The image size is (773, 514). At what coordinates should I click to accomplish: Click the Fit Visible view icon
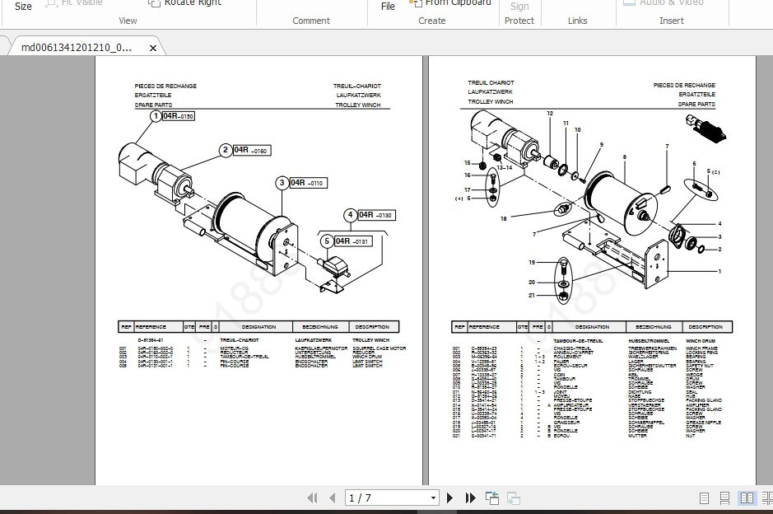[74, 3]
